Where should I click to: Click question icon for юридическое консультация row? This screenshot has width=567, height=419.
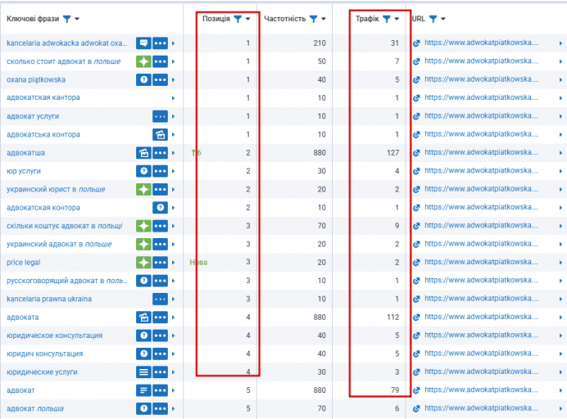click(143, 336)
